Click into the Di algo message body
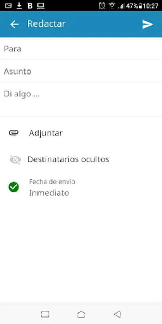The width and height of the screenshot is (162, 324). pos(81,99)
